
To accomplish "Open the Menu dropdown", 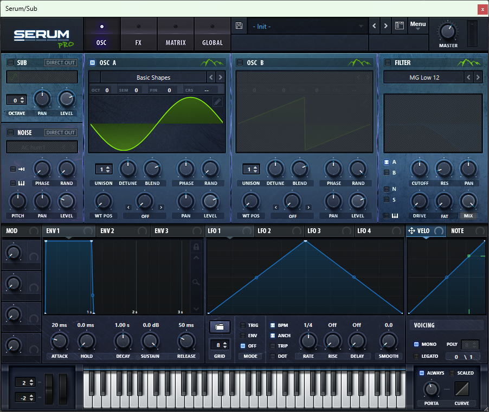I will pos(418,25).
